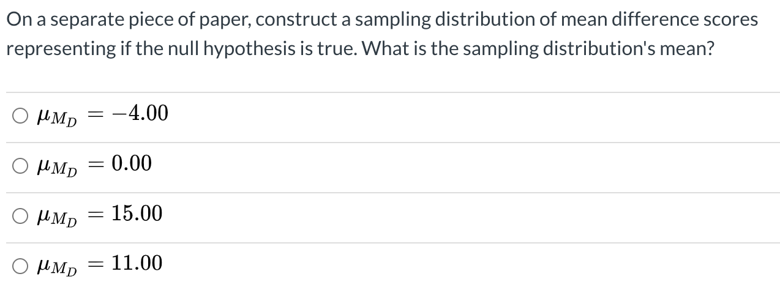Click the 0.00 answer value text
Image resolution: width=780 pixels, height=290 pixels.
pos(132,163)
